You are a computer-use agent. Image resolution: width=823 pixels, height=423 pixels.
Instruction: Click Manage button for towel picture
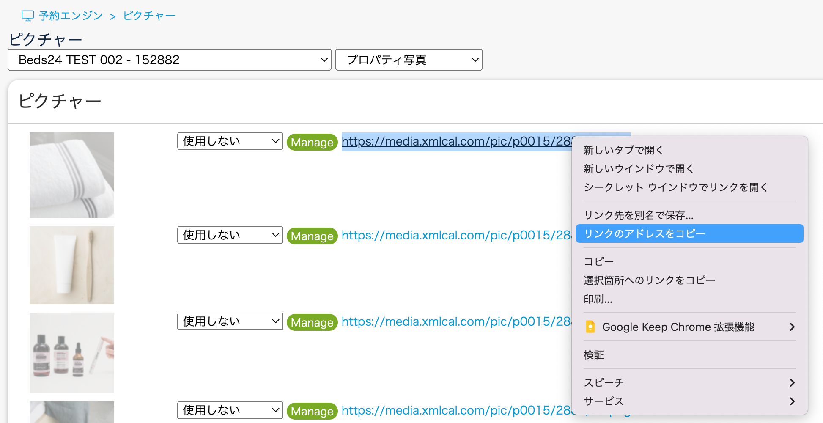[x=312, y=142]
